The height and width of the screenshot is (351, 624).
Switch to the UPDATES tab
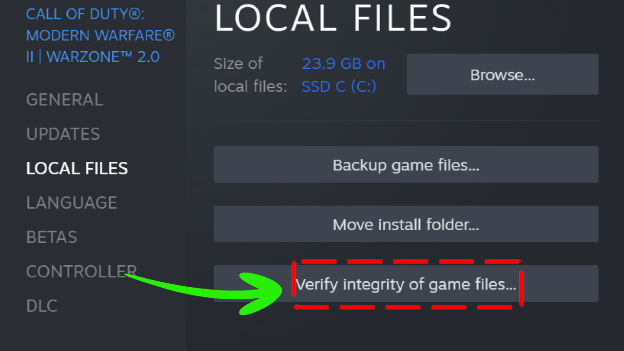point(63,134)
